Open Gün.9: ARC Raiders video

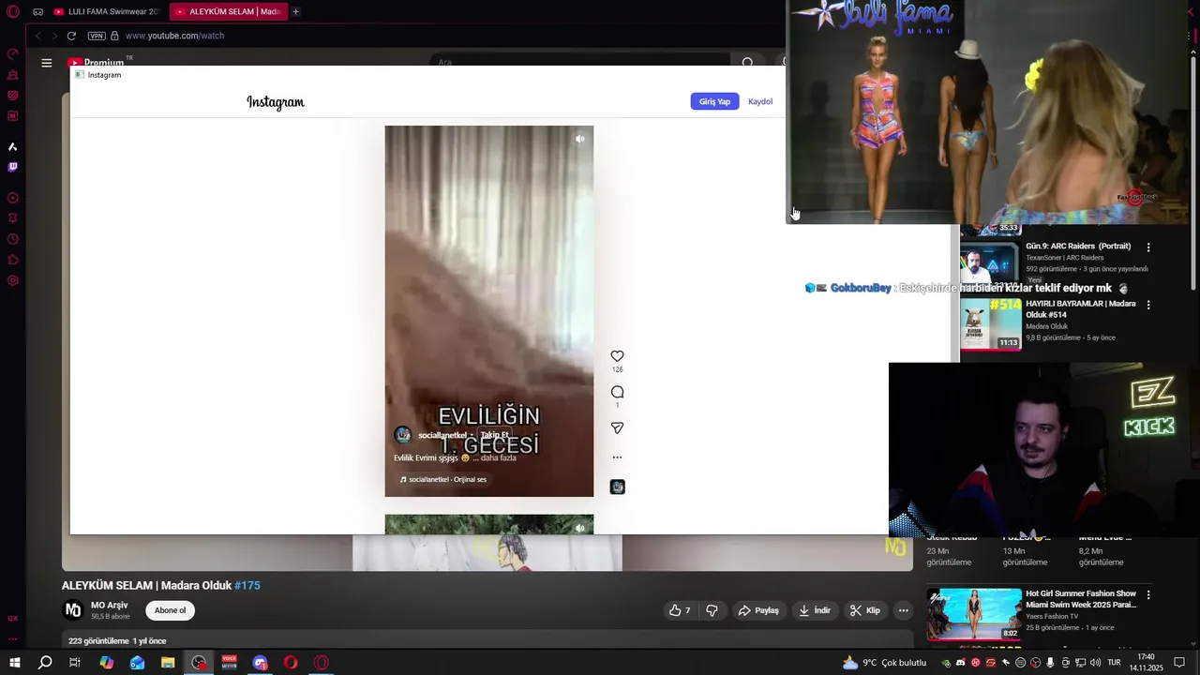(1078, 247)
